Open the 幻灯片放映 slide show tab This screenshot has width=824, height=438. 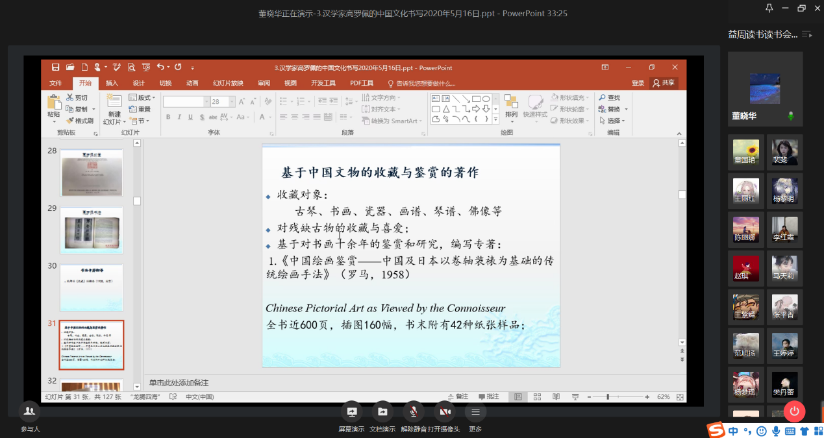click(x=228, y=83)
